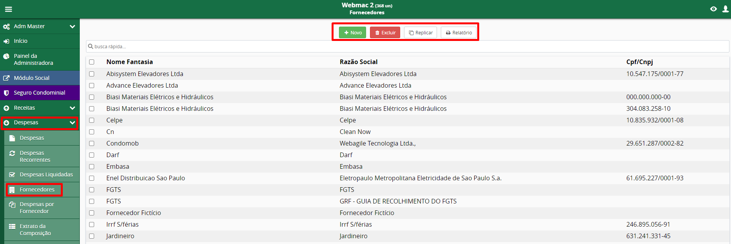
Task: Sort by Razão Social column header
Action: [358, 62]
